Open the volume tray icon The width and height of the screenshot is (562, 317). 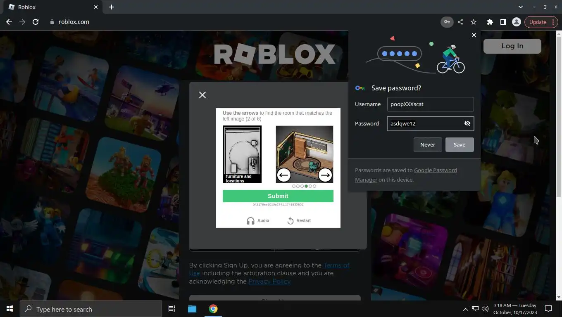coord(485,309)
